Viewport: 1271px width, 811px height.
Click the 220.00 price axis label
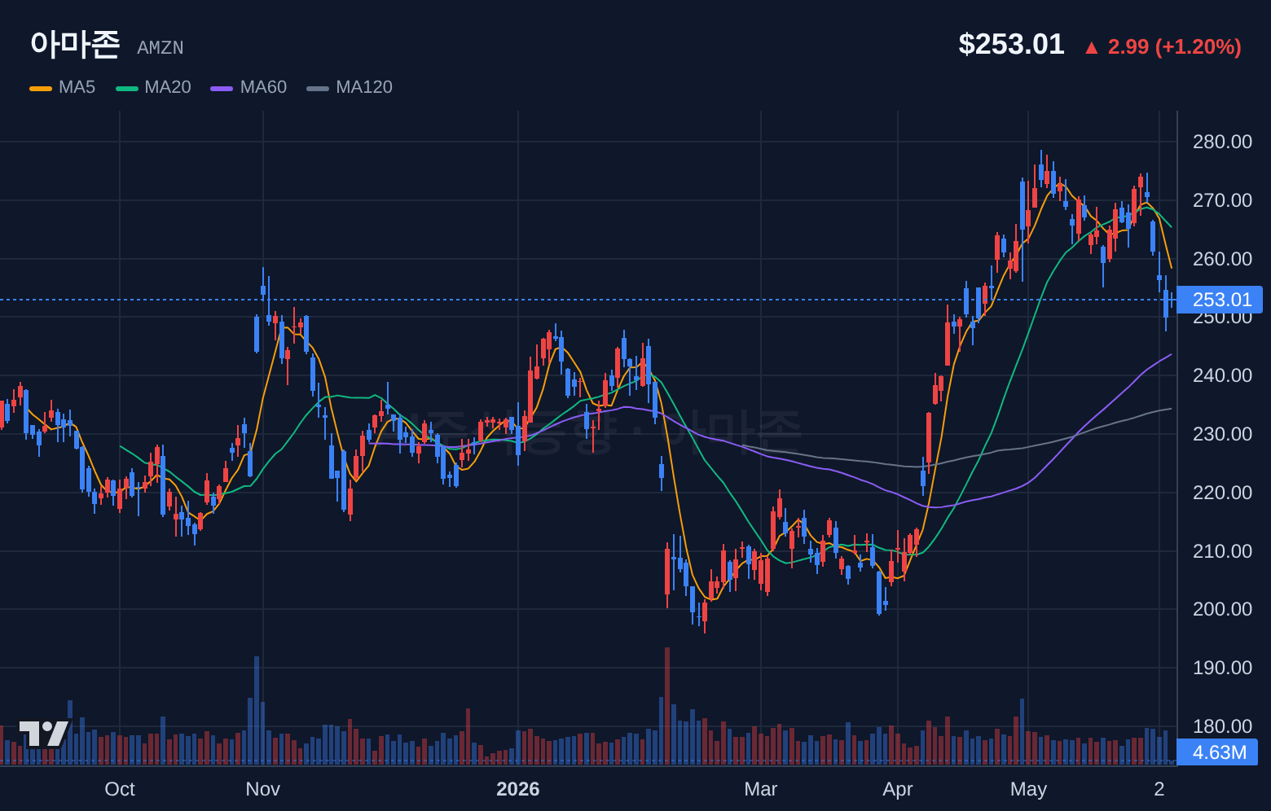click(x=1222, y=493)
